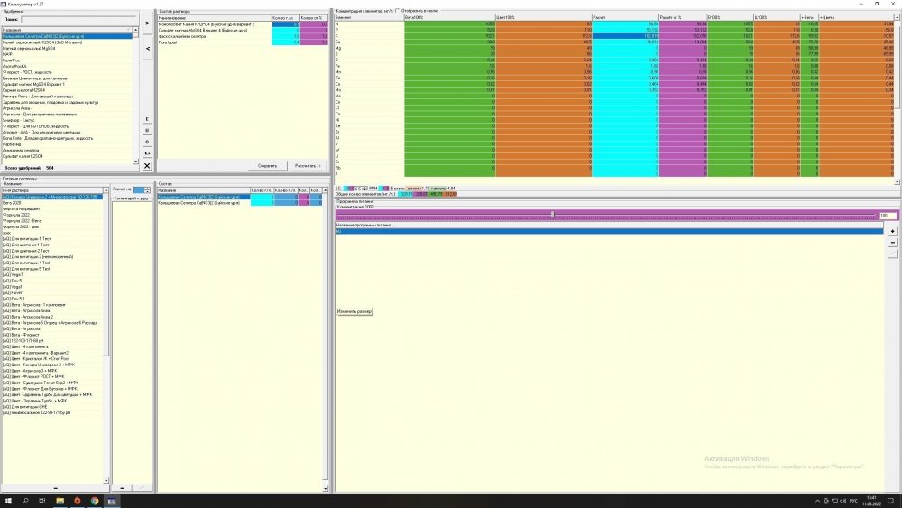The image size is (902, 508).
Task: Open File Explorer from the taskbar
Action: (60, 501)
